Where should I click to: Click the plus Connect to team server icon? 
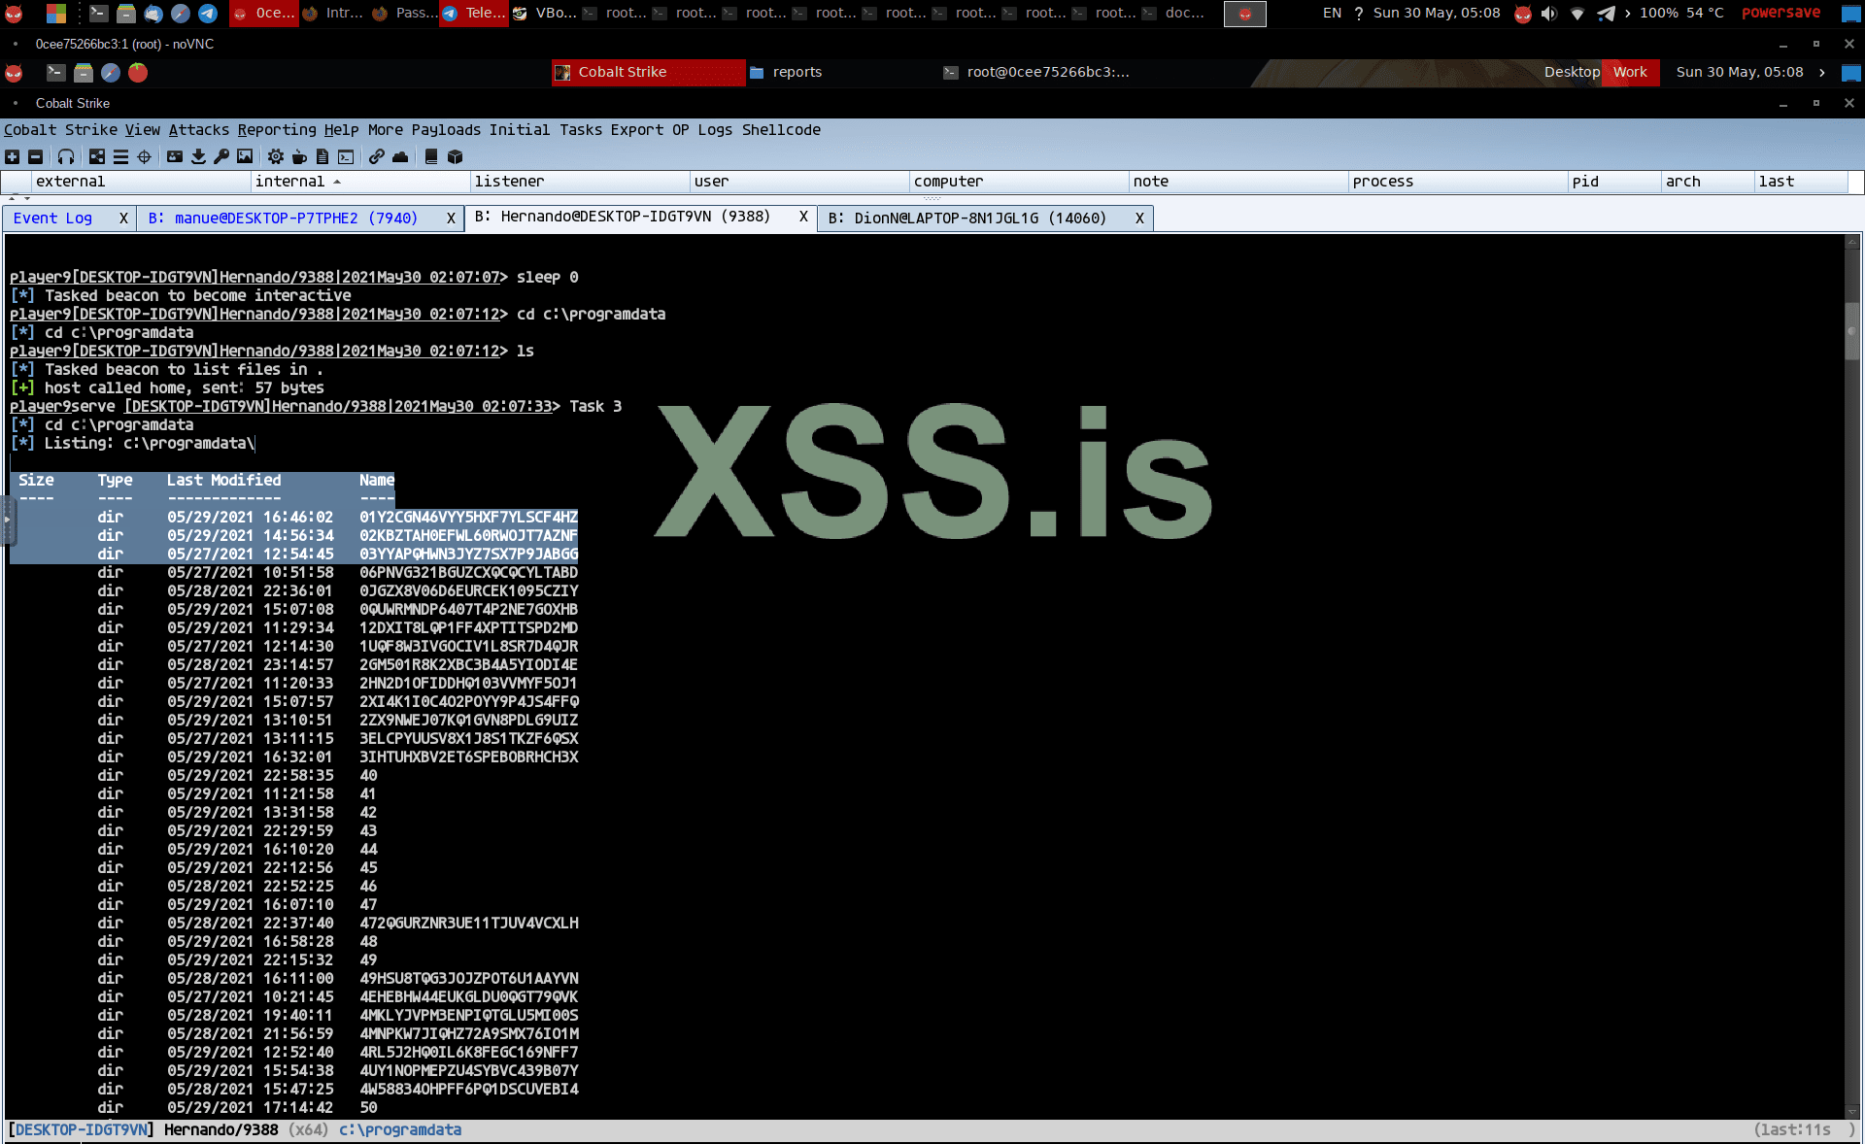point(12,156)
